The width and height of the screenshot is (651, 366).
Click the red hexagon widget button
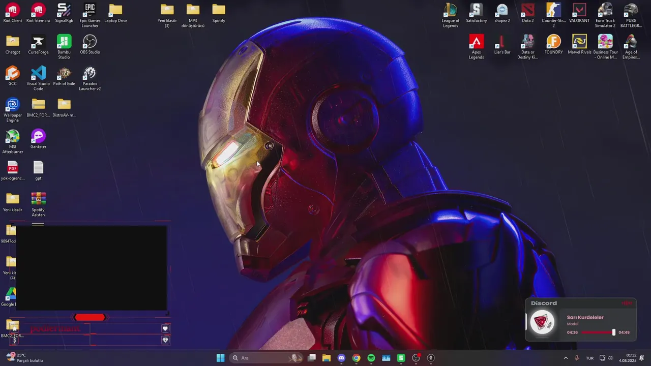(90, 317)
